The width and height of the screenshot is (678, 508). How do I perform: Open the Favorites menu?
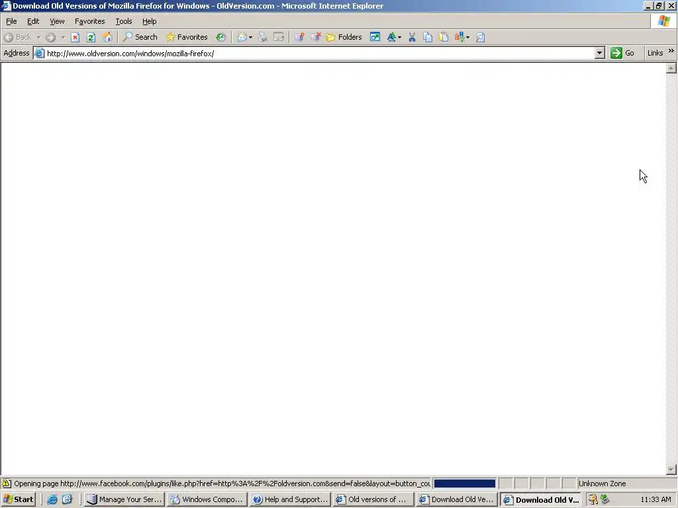click(x=89, y=21)
